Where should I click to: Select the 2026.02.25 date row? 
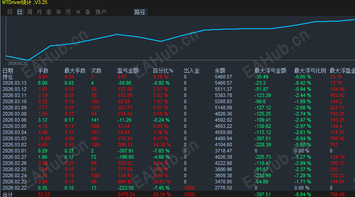point(15,169)
